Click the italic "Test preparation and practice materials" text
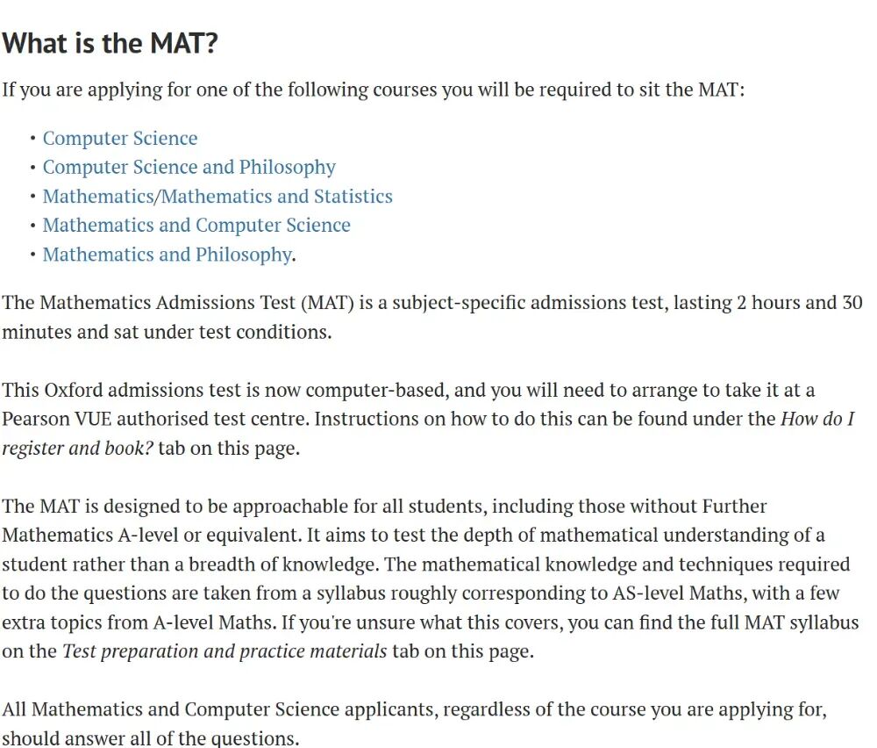 pyautogui.click(x=225, y=651)
